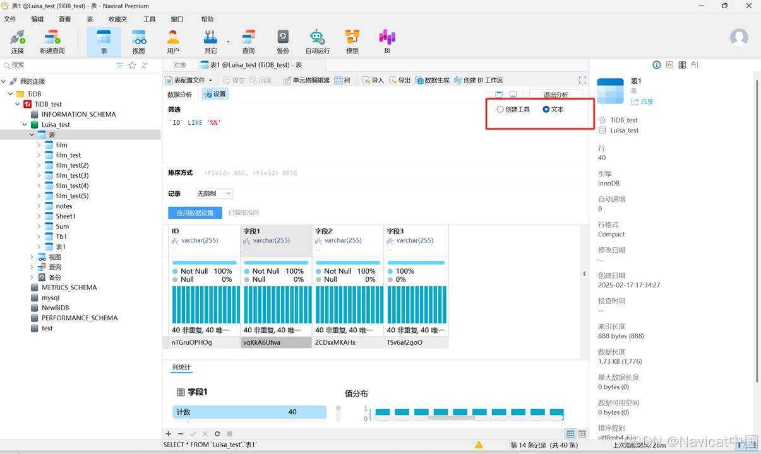Open the 编辑 menu
This screenshot has width=761, height=454.
(38, 20)
